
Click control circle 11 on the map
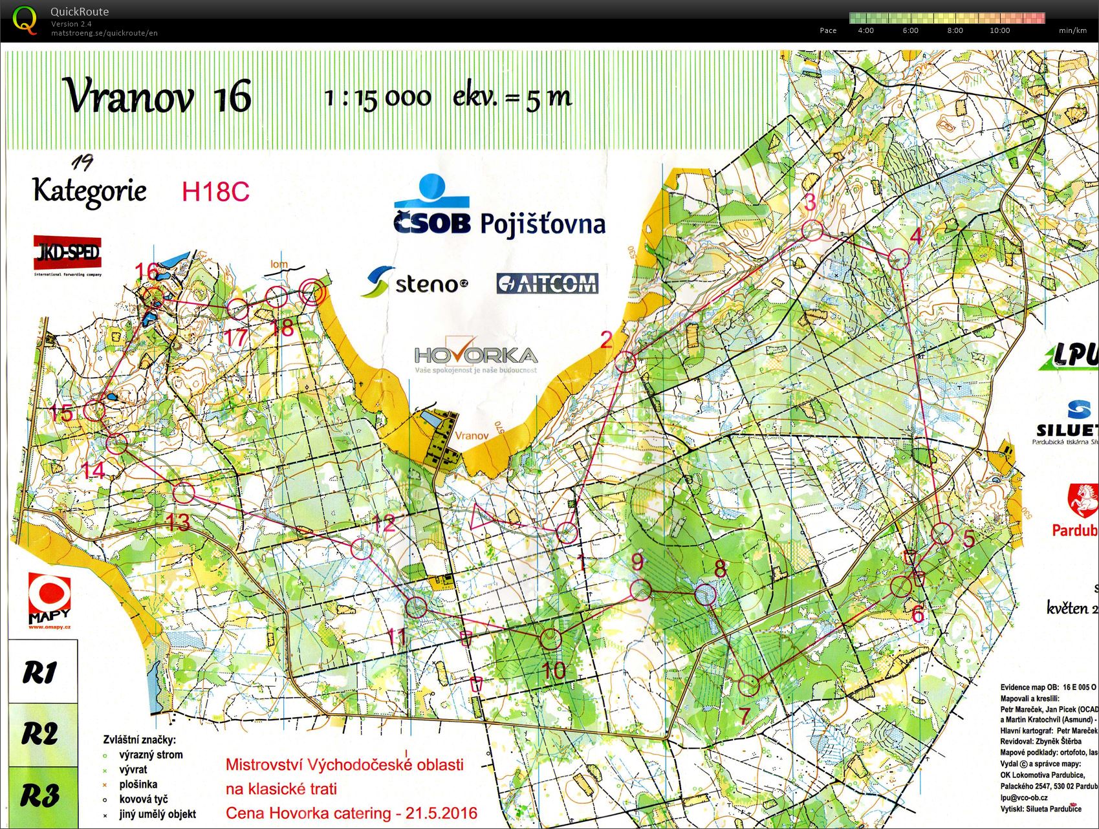point(417,607)
